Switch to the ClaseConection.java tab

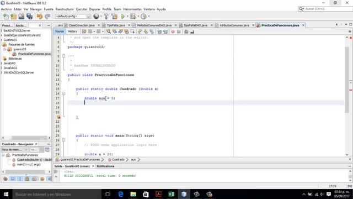[81, 25]
